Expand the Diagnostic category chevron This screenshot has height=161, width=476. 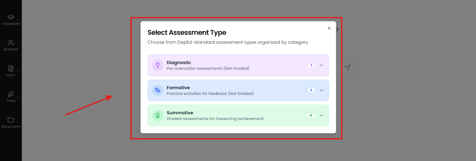pos(322,65)
